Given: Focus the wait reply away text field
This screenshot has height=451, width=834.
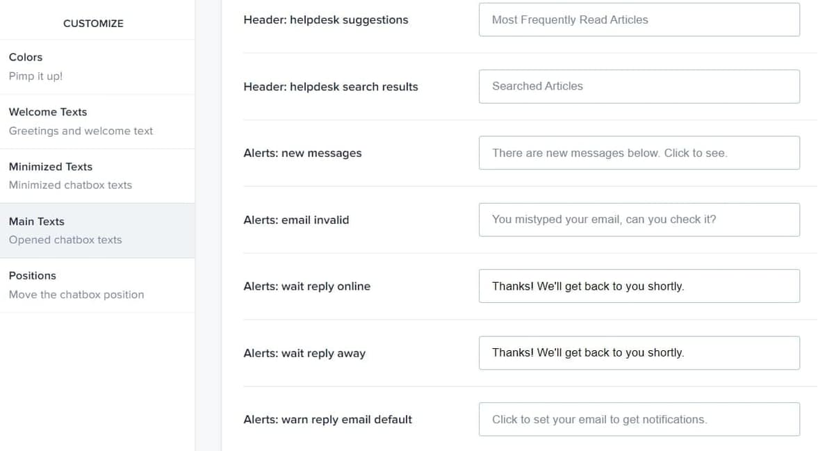Looking at the screenshot, I should [x=639, y=353].
